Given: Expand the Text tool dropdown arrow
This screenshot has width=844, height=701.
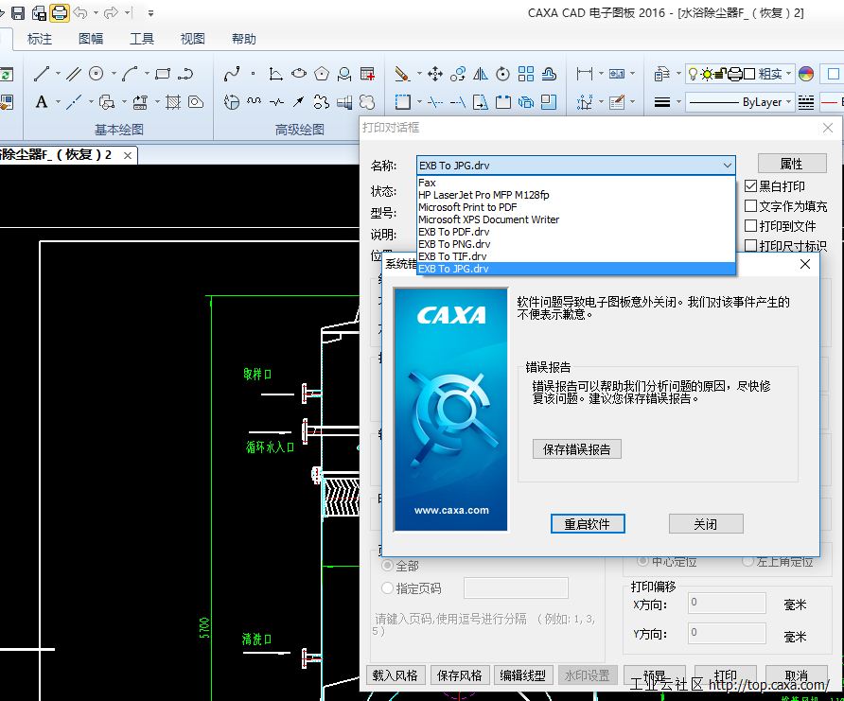Looking at the screenshot, I should point(58,101).
